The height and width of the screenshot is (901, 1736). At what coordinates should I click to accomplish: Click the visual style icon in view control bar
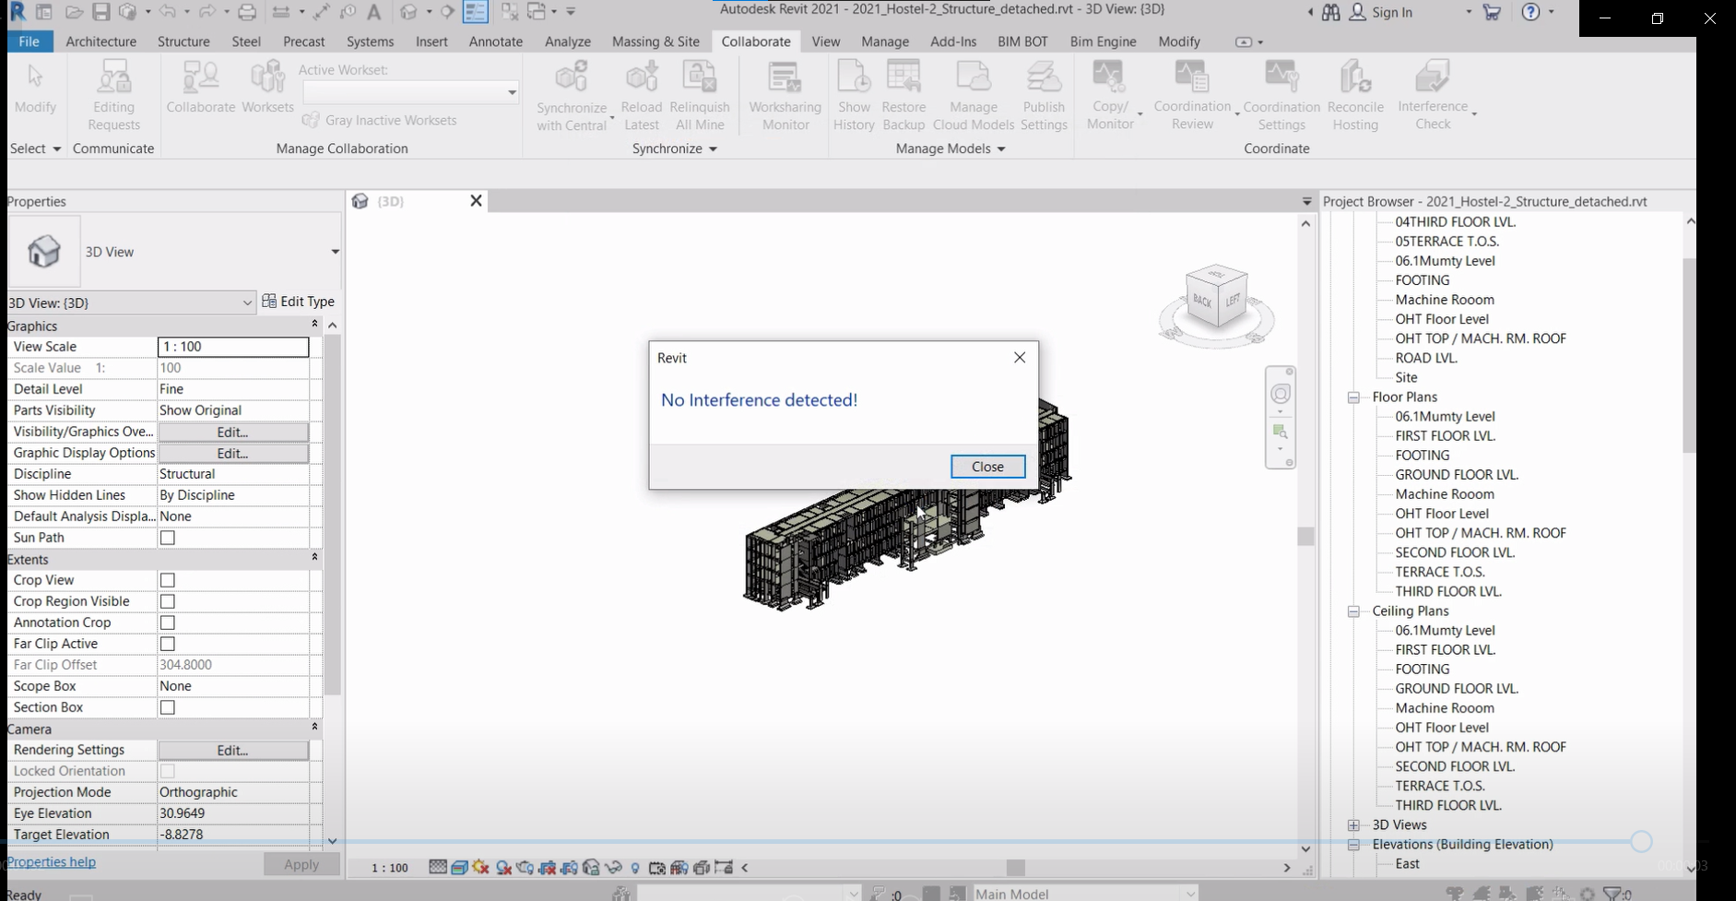pos(459,868)
